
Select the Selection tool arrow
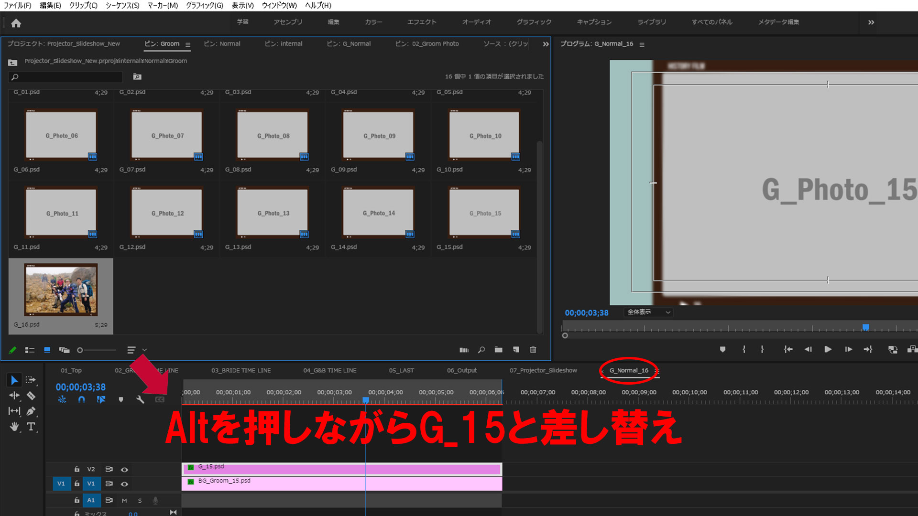[14, 380]
